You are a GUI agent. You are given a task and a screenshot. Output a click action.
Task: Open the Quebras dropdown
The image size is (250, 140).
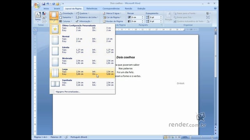pos(82,13)
